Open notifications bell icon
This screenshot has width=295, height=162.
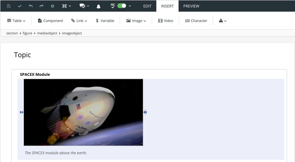[99, 7]
